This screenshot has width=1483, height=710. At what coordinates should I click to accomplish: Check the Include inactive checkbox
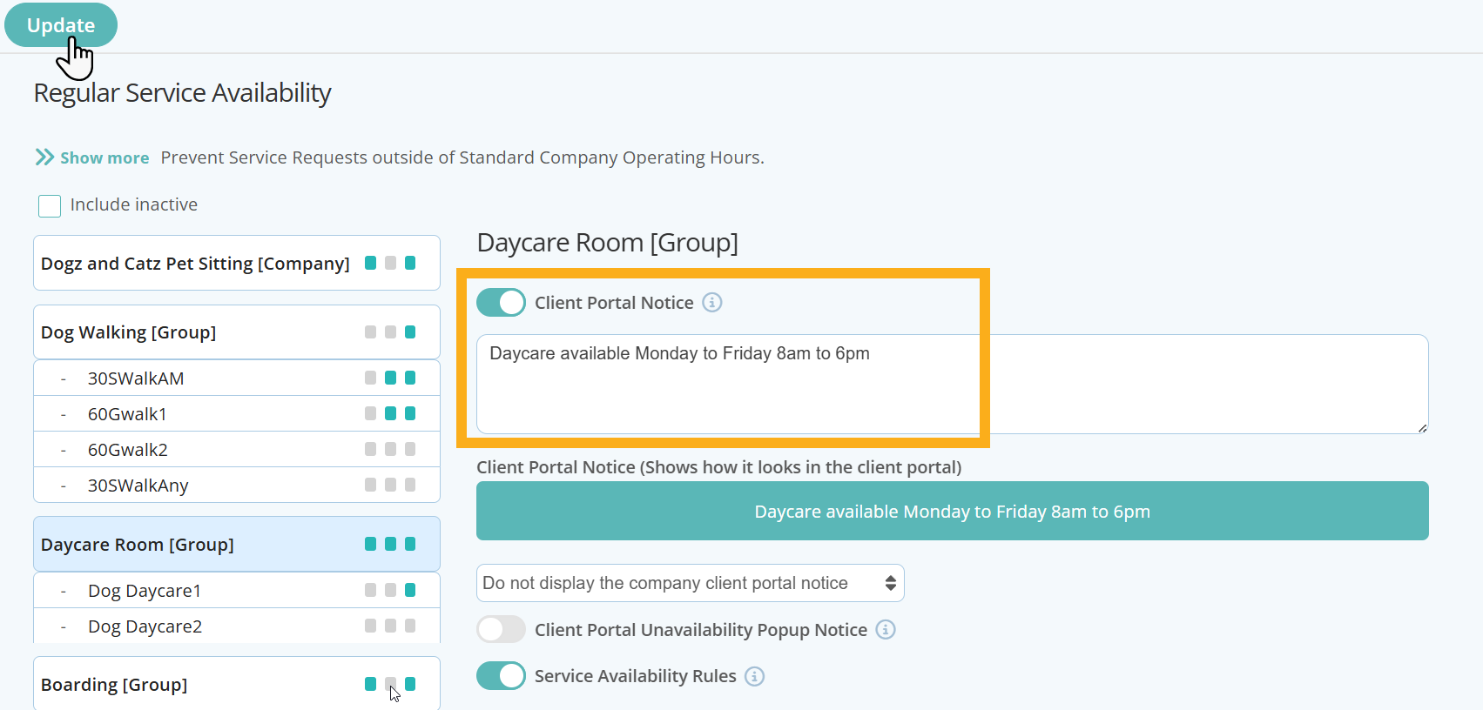click(x=50, y=205)
